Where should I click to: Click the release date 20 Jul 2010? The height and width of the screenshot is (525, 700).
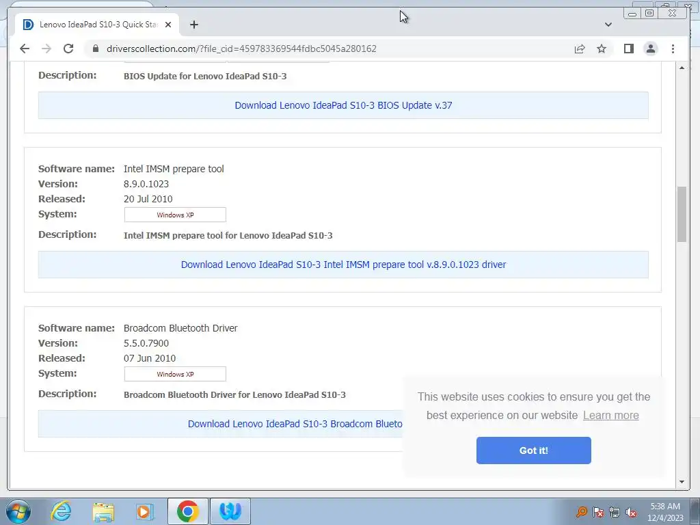(148, 199)
